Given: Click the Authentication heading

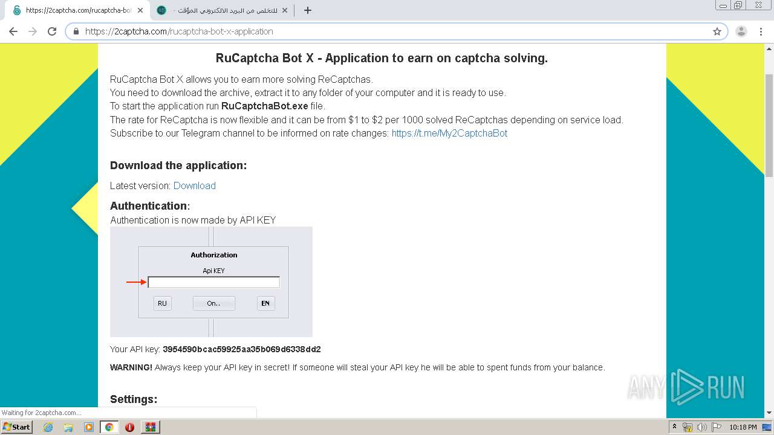Looking at the screenshot, I should pos(150,205).
